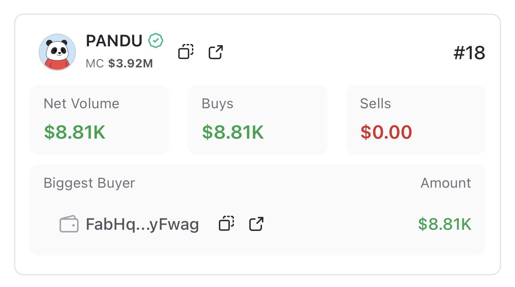Click the wallet icon beside FabHq...yFwag
The image size is (515, 287).
pos(69,225)
